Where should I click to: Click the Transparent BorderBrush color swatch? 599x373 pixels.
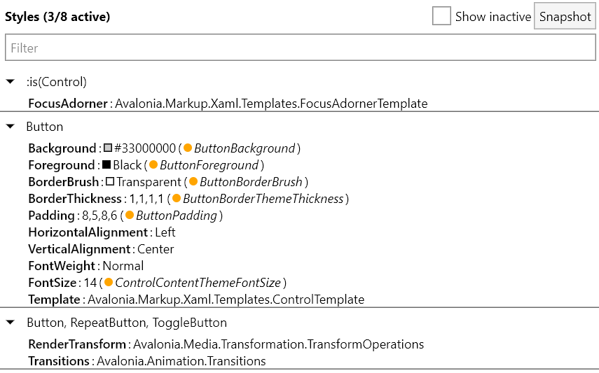point(110,182)
